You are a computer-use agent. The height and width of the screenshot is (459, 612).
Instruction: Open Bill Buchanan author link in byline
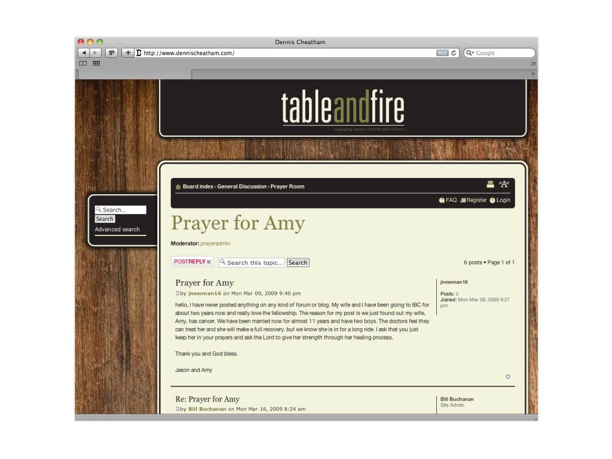tap(207, 409)
